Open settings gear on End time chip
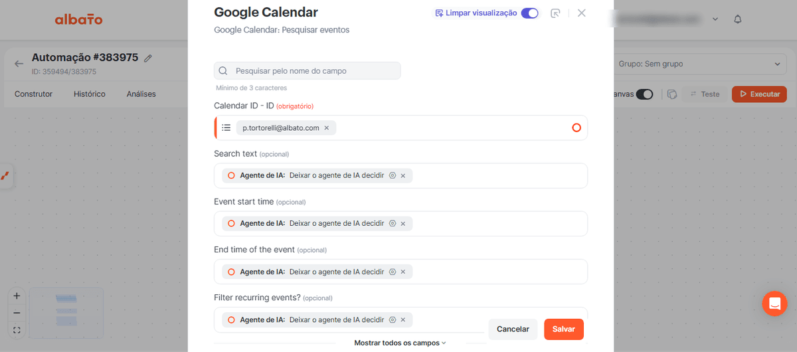The width and height of the screenshot is (797, 352). click(x=393, y=272)
